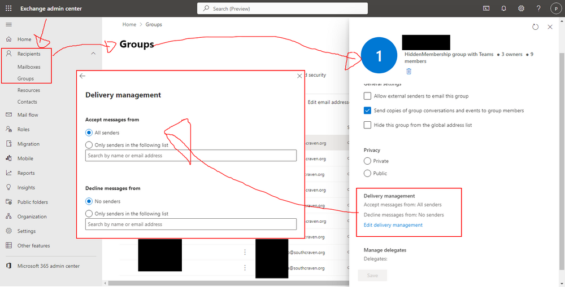Select All senders under Accept messages
Screen dimensions: 565x287
point(89,133)
